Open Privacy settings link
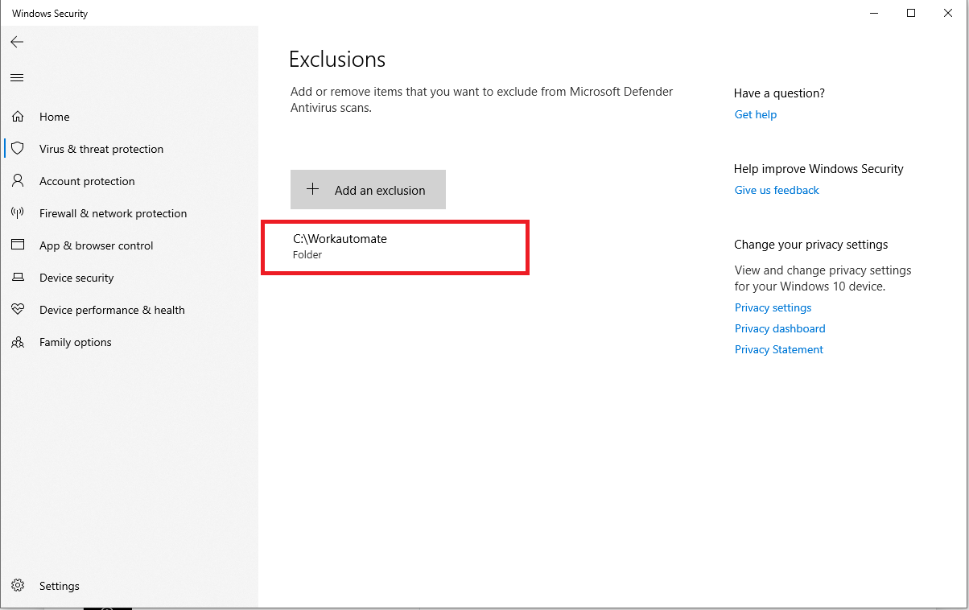 tap(773, 307)
